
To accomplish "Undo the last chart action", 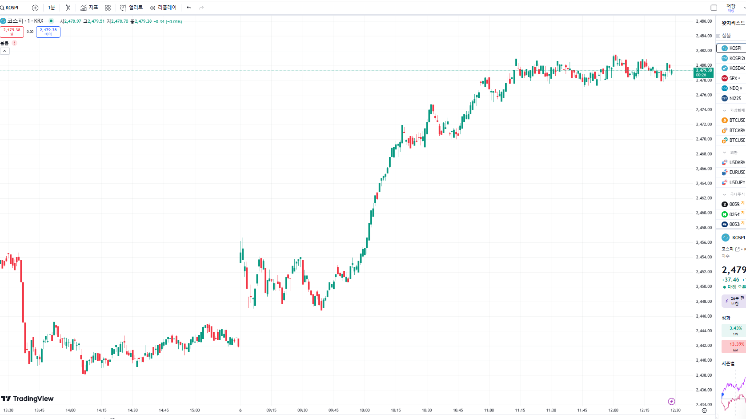I will point(189,8).
